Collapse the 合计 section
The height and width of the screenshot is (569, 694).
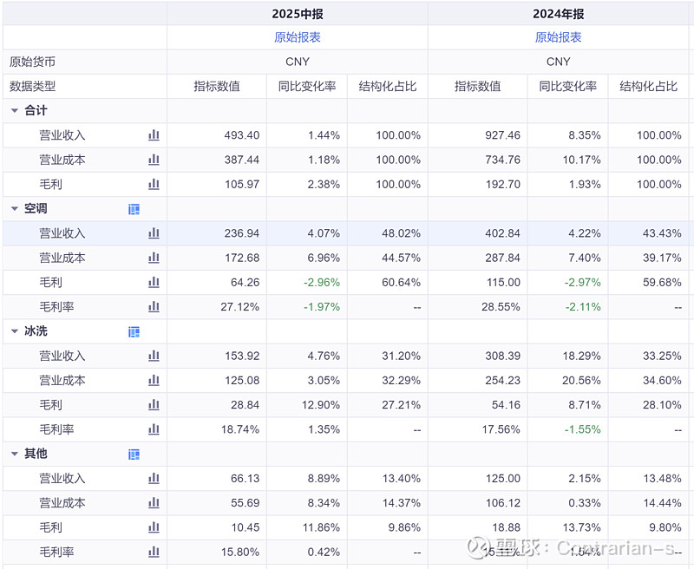[x=15, y=111]
